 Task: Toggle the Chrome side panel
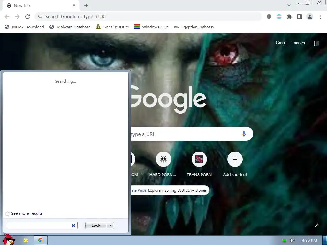click(x=300, y=17)
